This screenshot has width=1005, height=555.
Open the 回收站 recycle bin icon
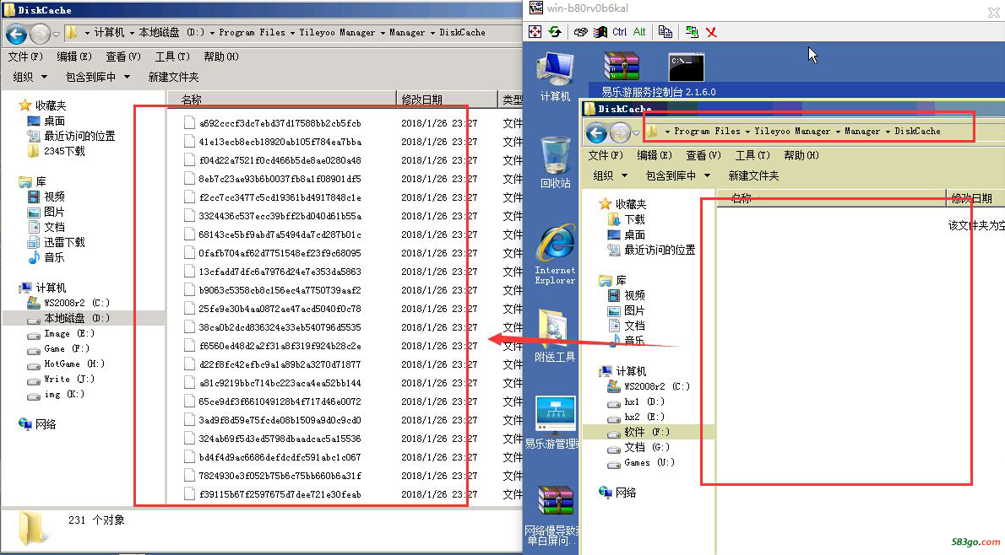[x=555, y=154]
